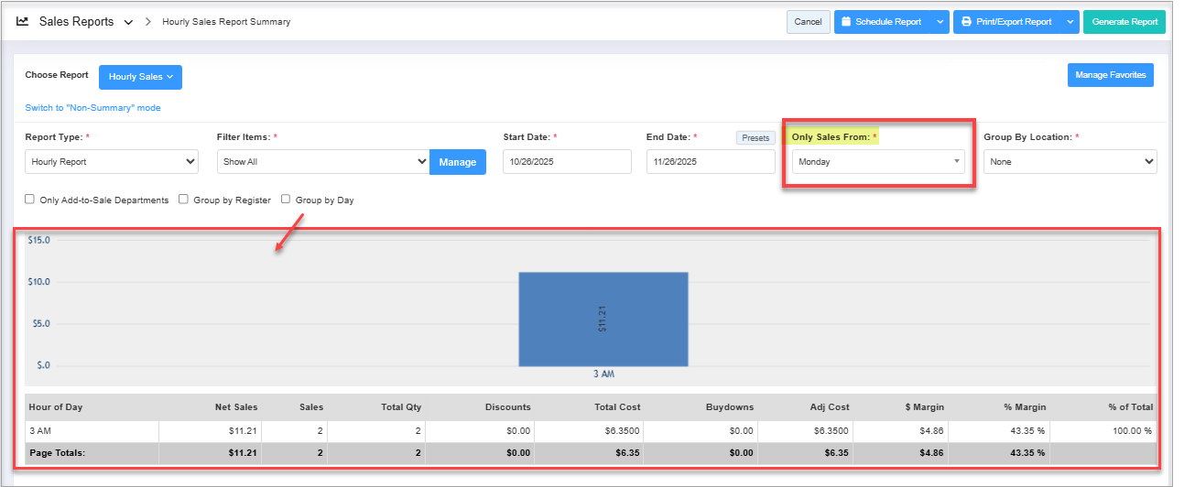
Task: Click the printer icon on Print/Export Report
Action: pos(966,22)
